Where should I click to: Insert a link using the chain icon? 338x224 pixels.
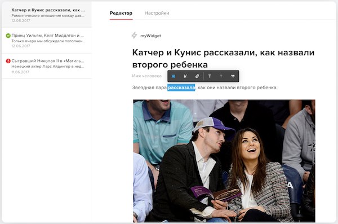197,76
